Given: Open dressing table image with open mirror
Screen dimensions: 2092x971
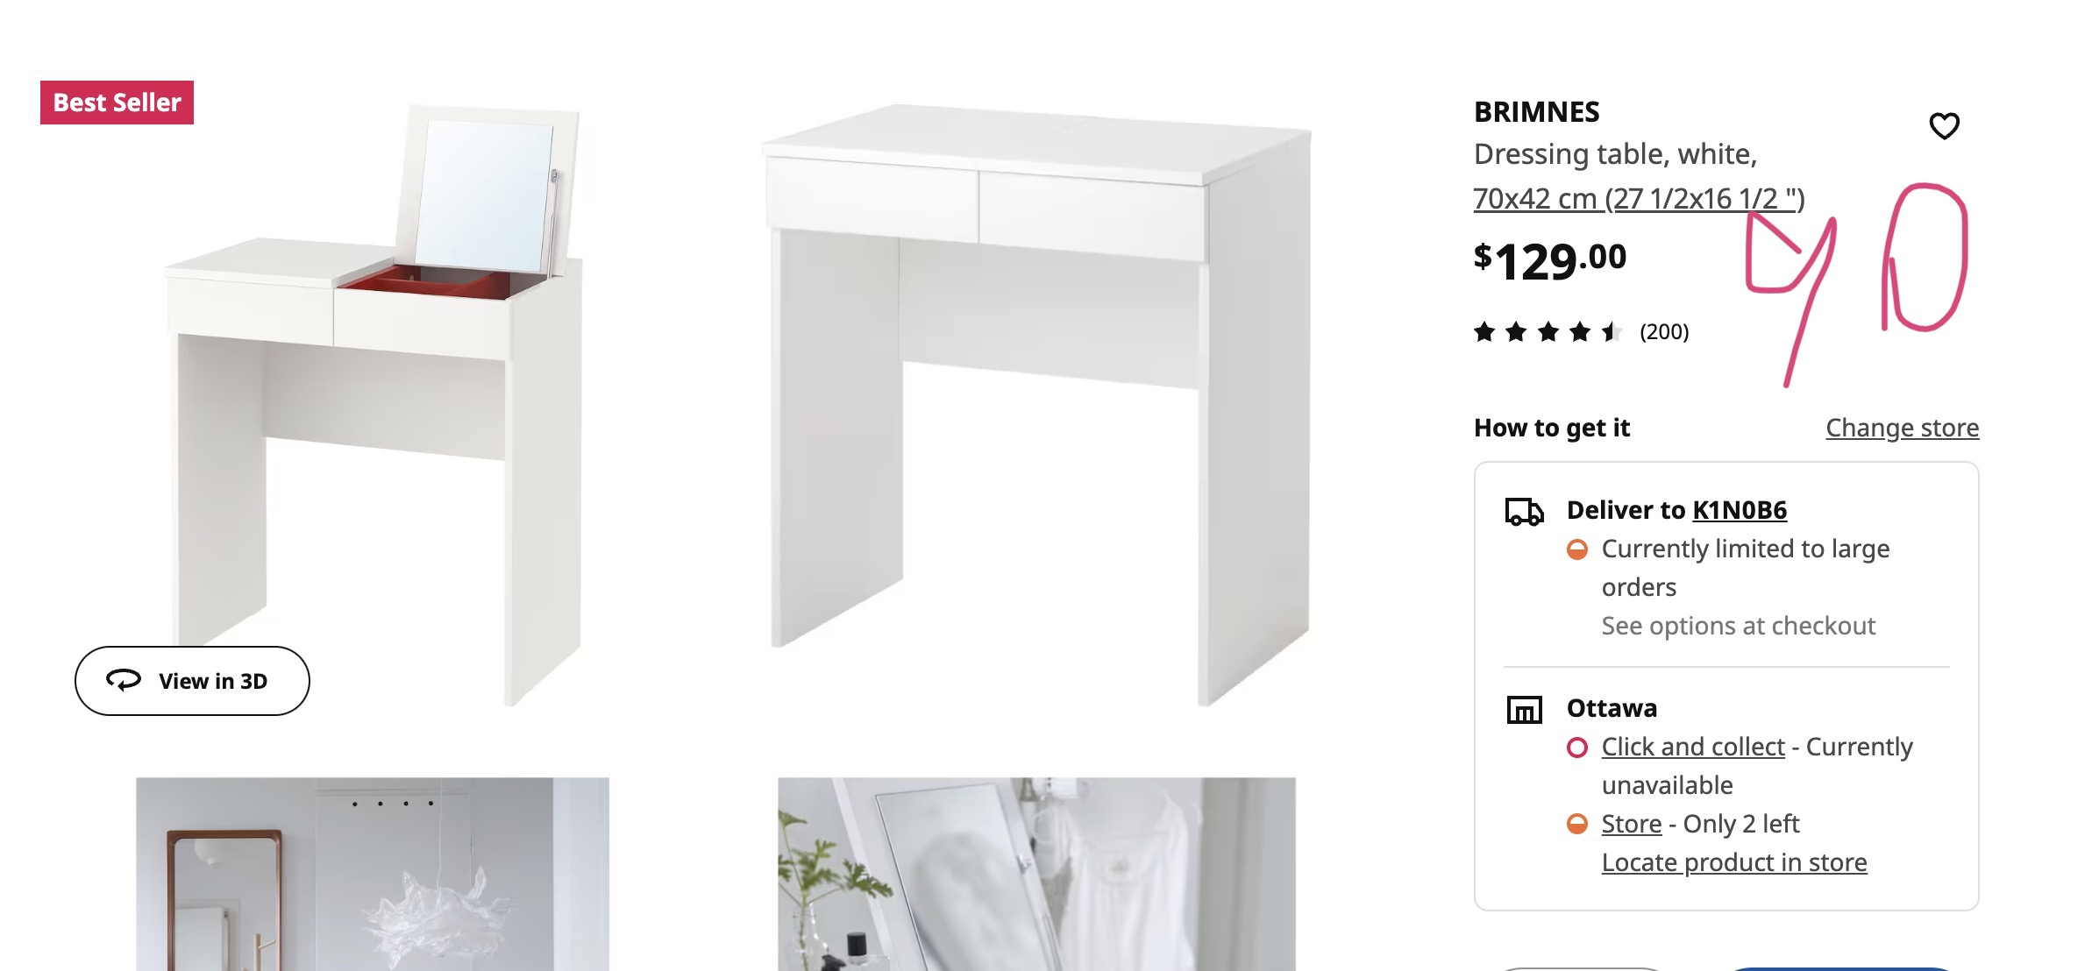Looking at the screenshot, I should click(373, 405).
